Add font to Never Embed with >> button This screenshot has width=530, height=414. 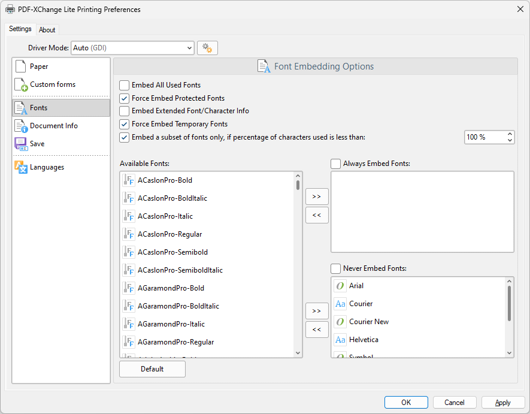pos(317,311)
